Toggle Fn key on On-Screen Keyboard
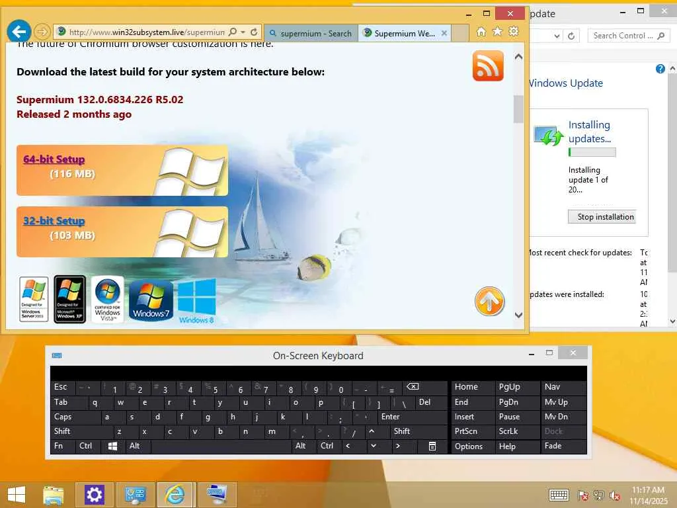Screen dimensions: 677x508 click(63, 446)
